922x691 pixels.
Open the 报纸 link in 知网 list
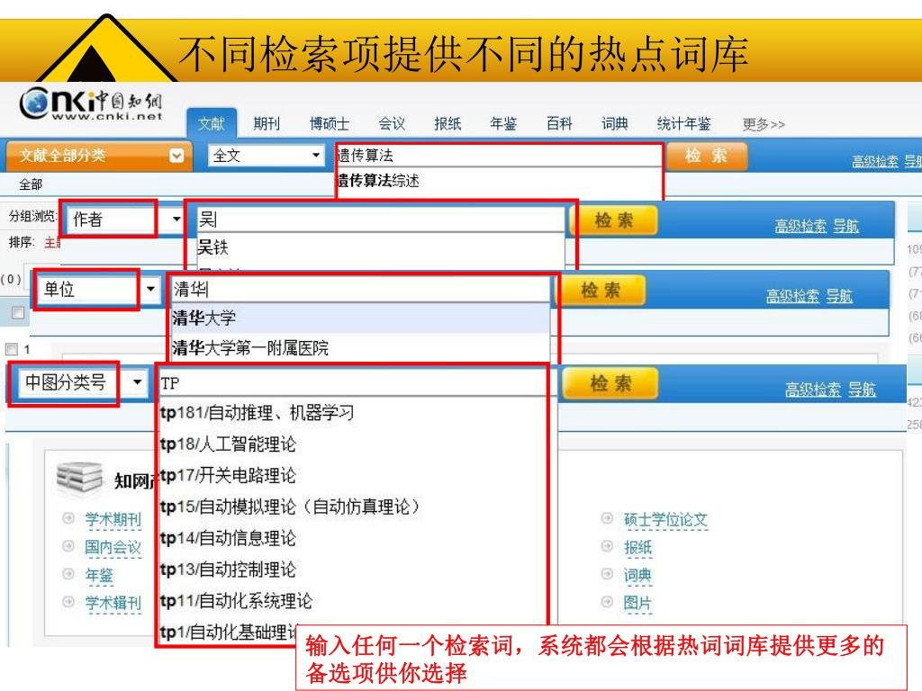[638, 548]
